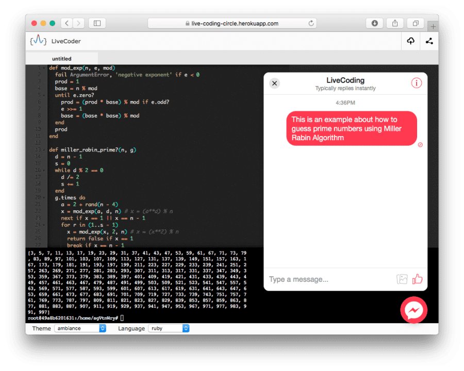The height and width of the screenshot is (371, 464).
Task: Reload the page in Safari
Action: point(311,23)
